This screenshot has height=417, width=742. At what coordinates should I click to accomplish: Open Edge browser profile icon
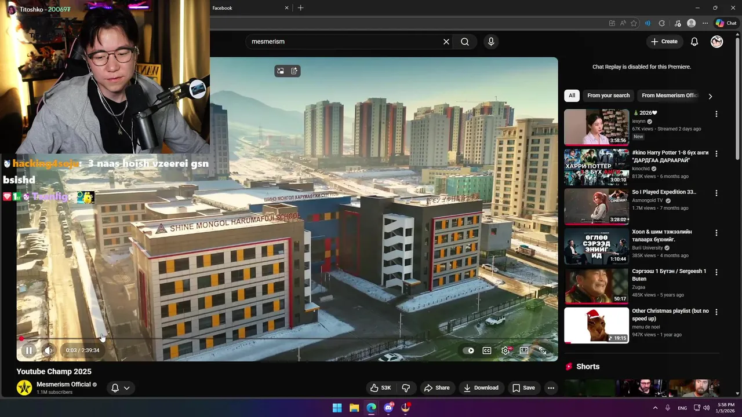691,23
